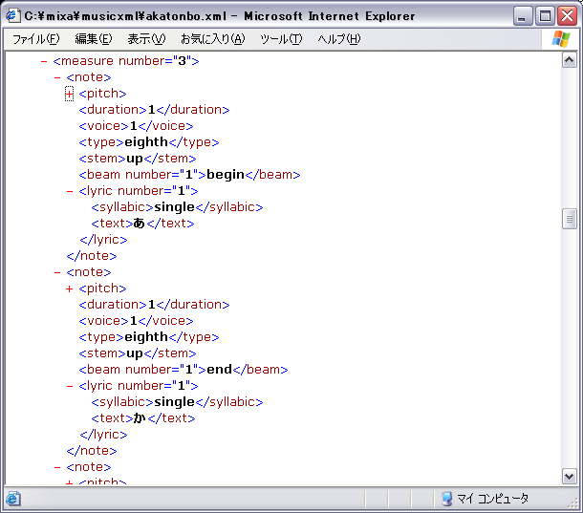Viewport: 583px width, 513px height.
Task: Click the scroll down arrow
Action: tap(570, 477)
